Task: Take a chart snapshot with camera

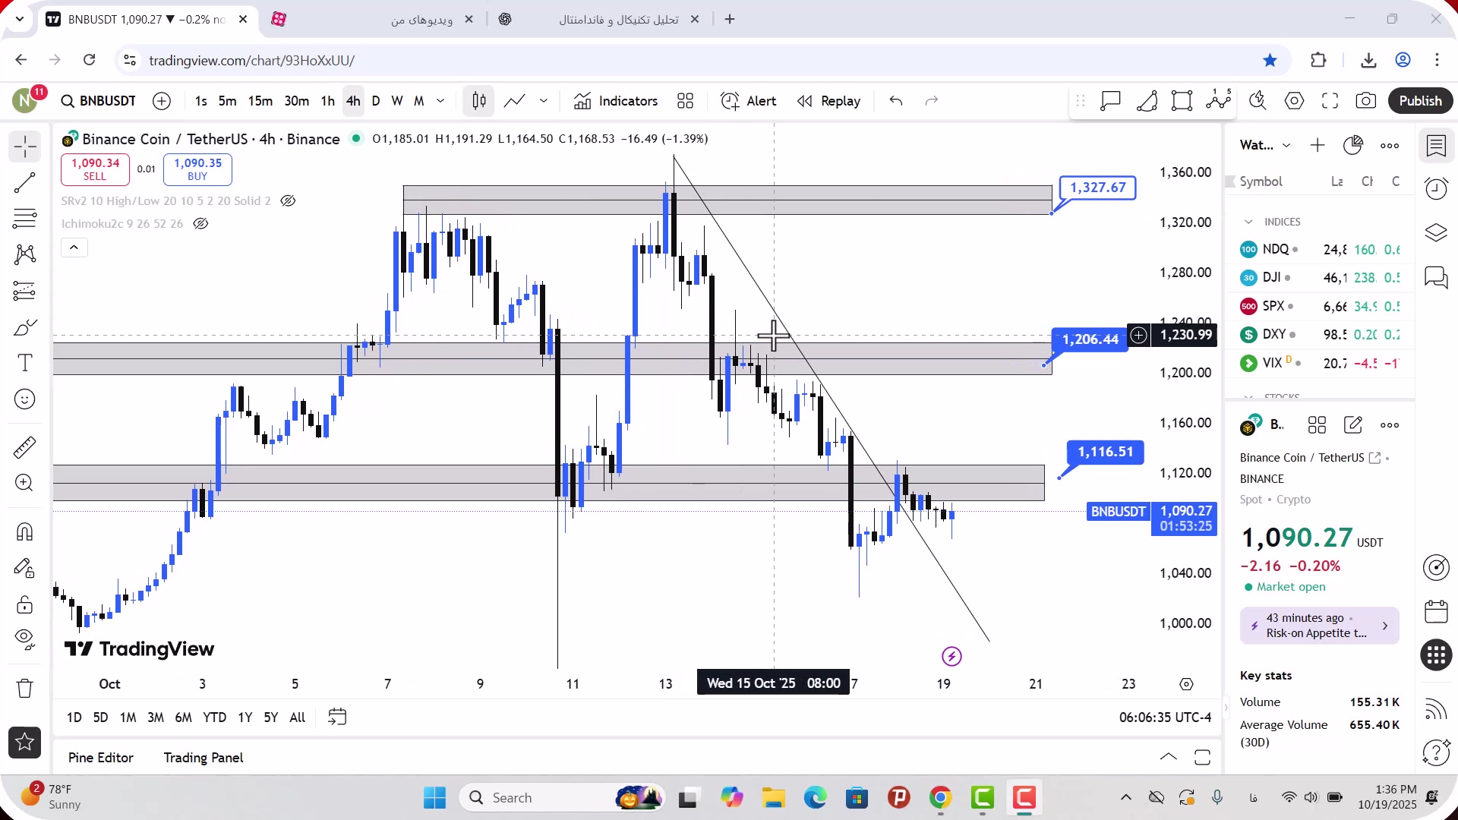Action: [1366, 101]
